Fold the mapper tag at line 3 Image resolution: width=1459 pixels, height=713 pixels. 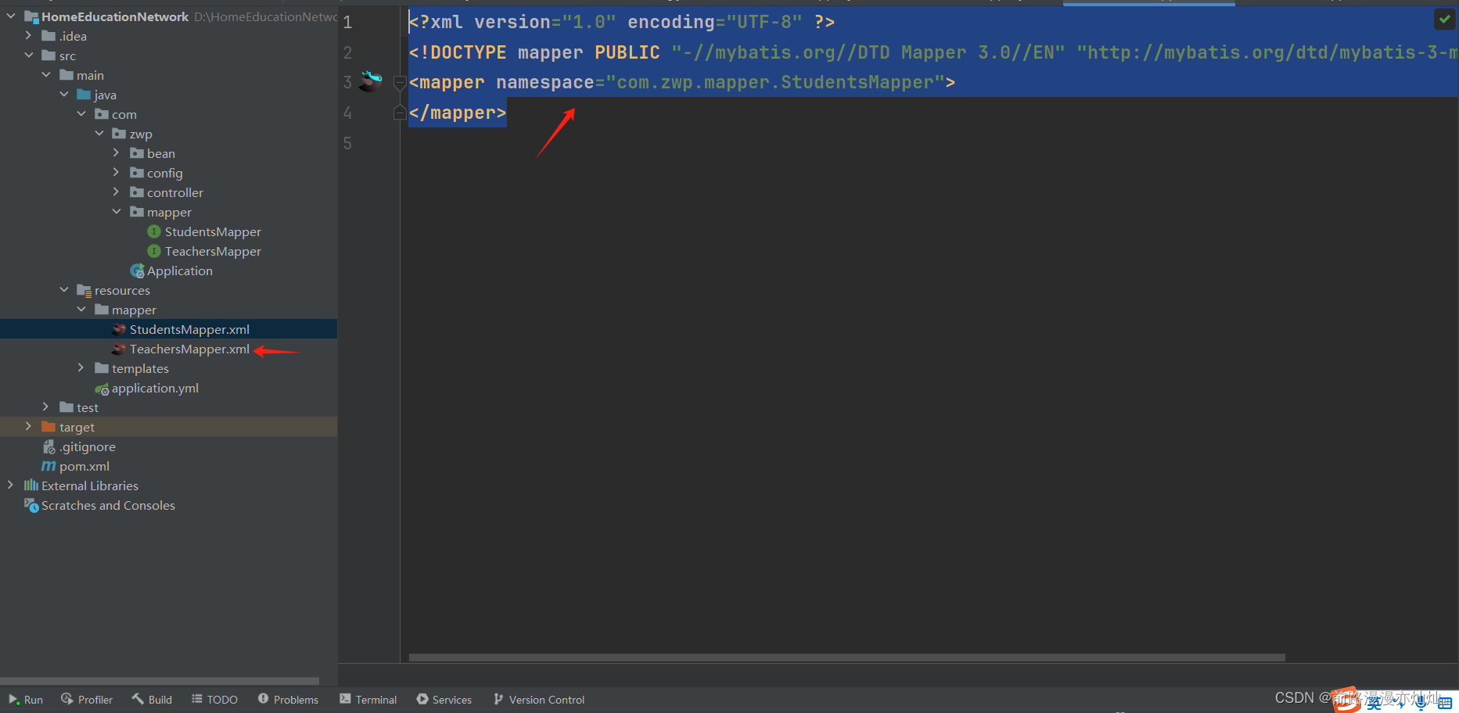tap(399, 82)
